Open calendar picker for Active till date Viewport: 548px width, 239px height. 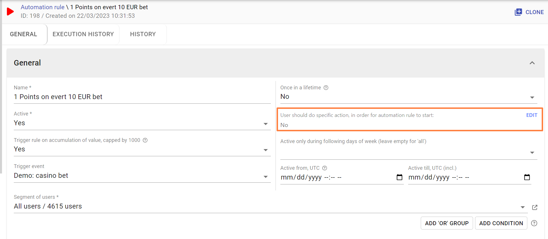click(527, 177)
